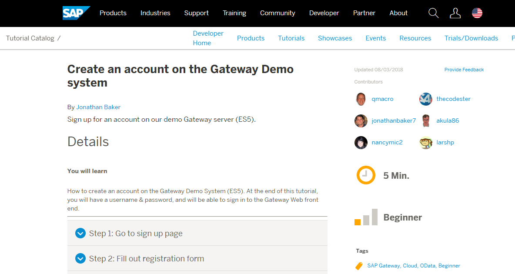Click the Details heading

[88, 142]
